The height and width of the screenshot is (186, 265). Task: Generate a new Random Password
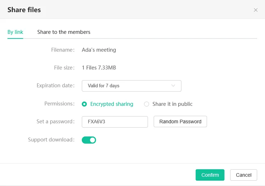click(180, 122)
